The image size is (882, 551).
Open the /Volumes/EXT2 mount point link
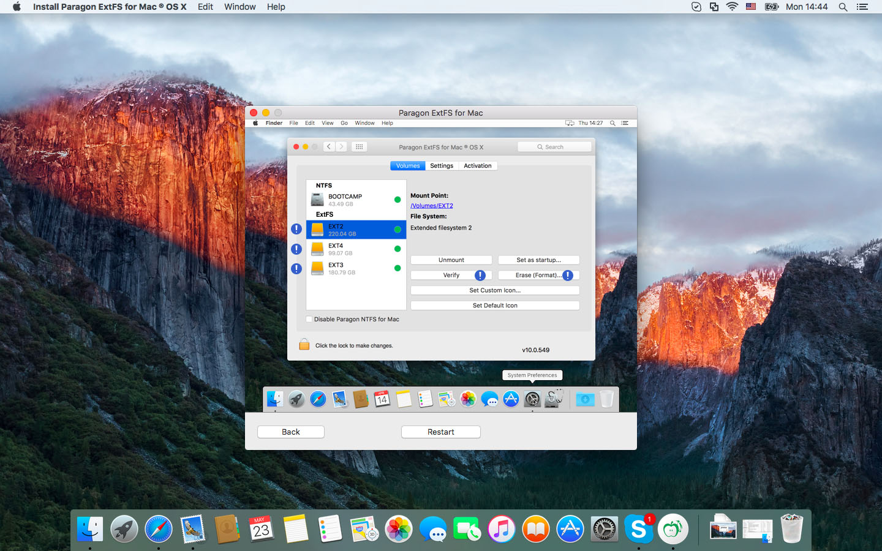point(432,206)
